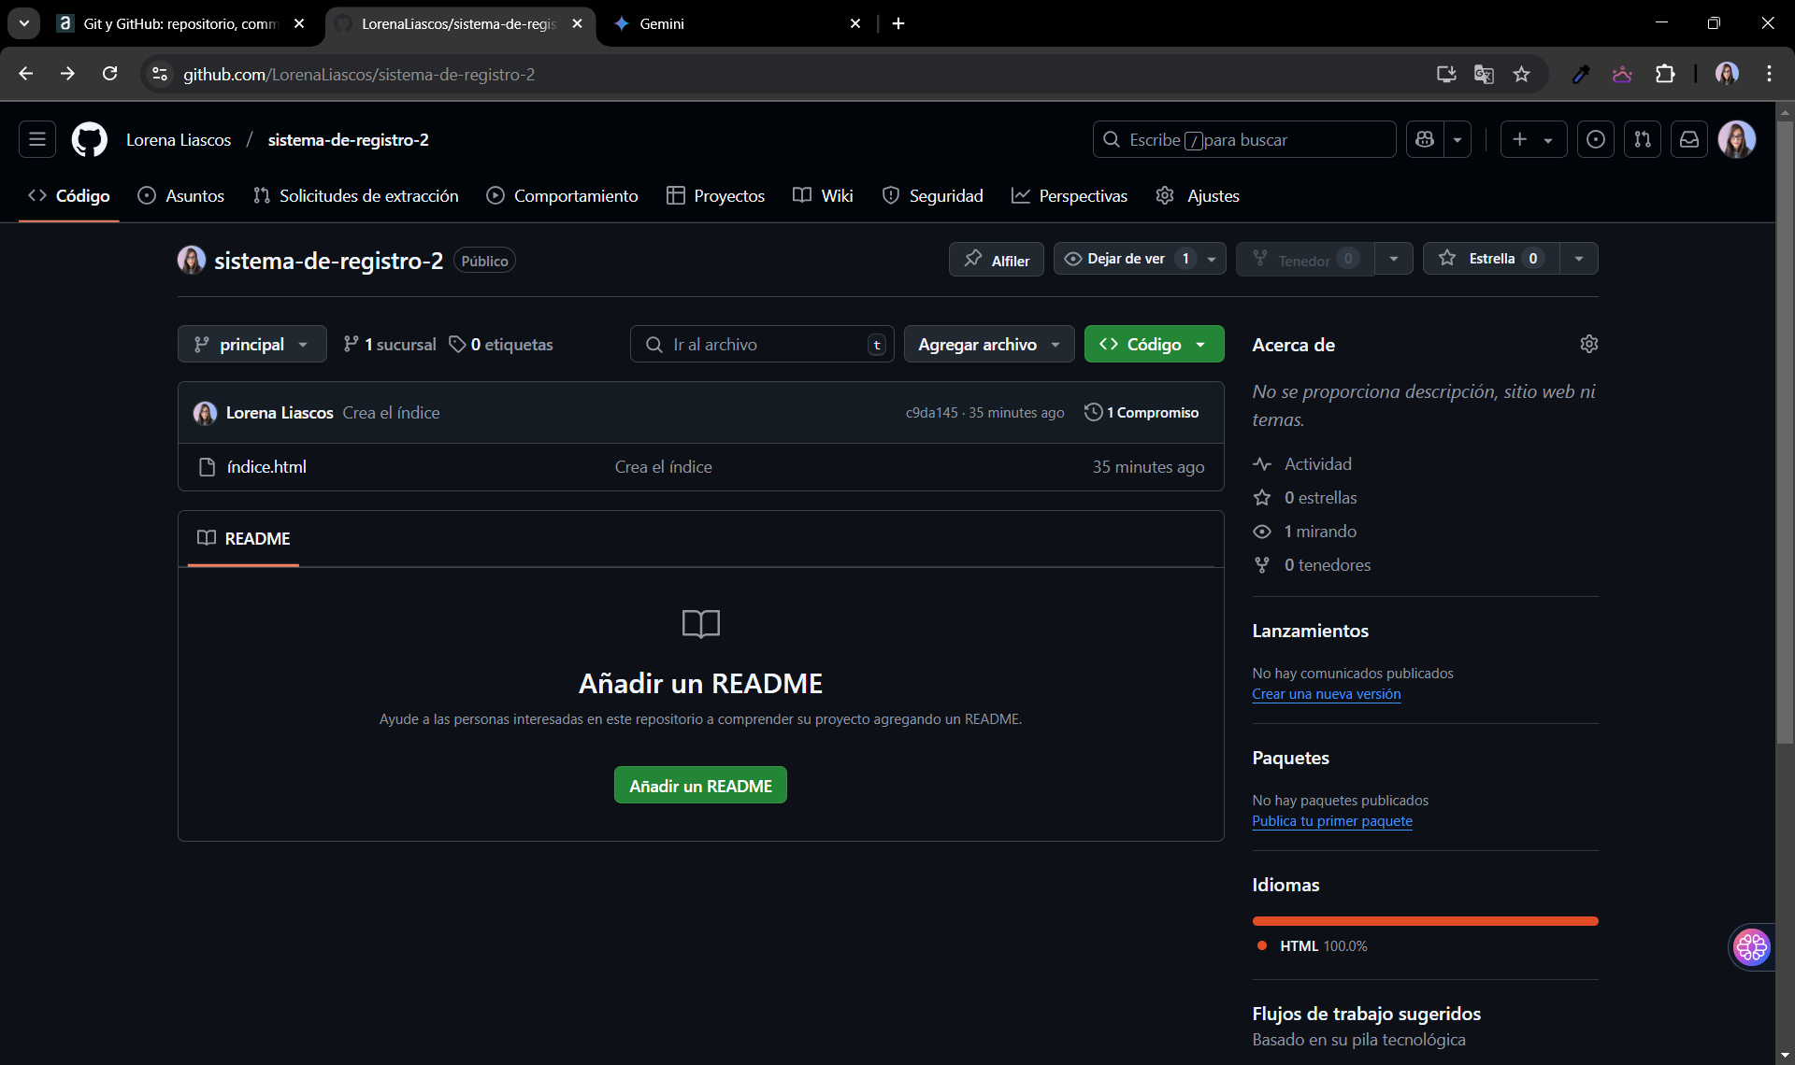Open the user profile avatar menu

pyautogui.click(x=1737, y=139)
